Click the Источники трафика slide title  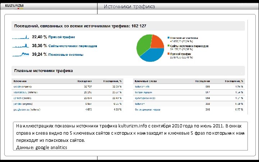coord(129,6)
